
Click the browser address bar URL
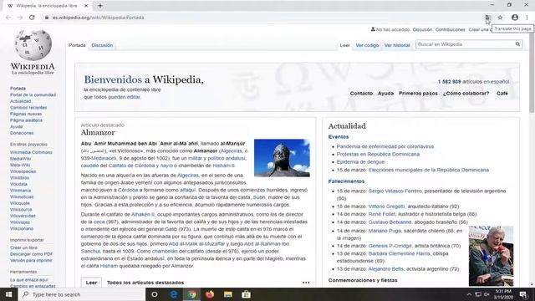[99, 18]
